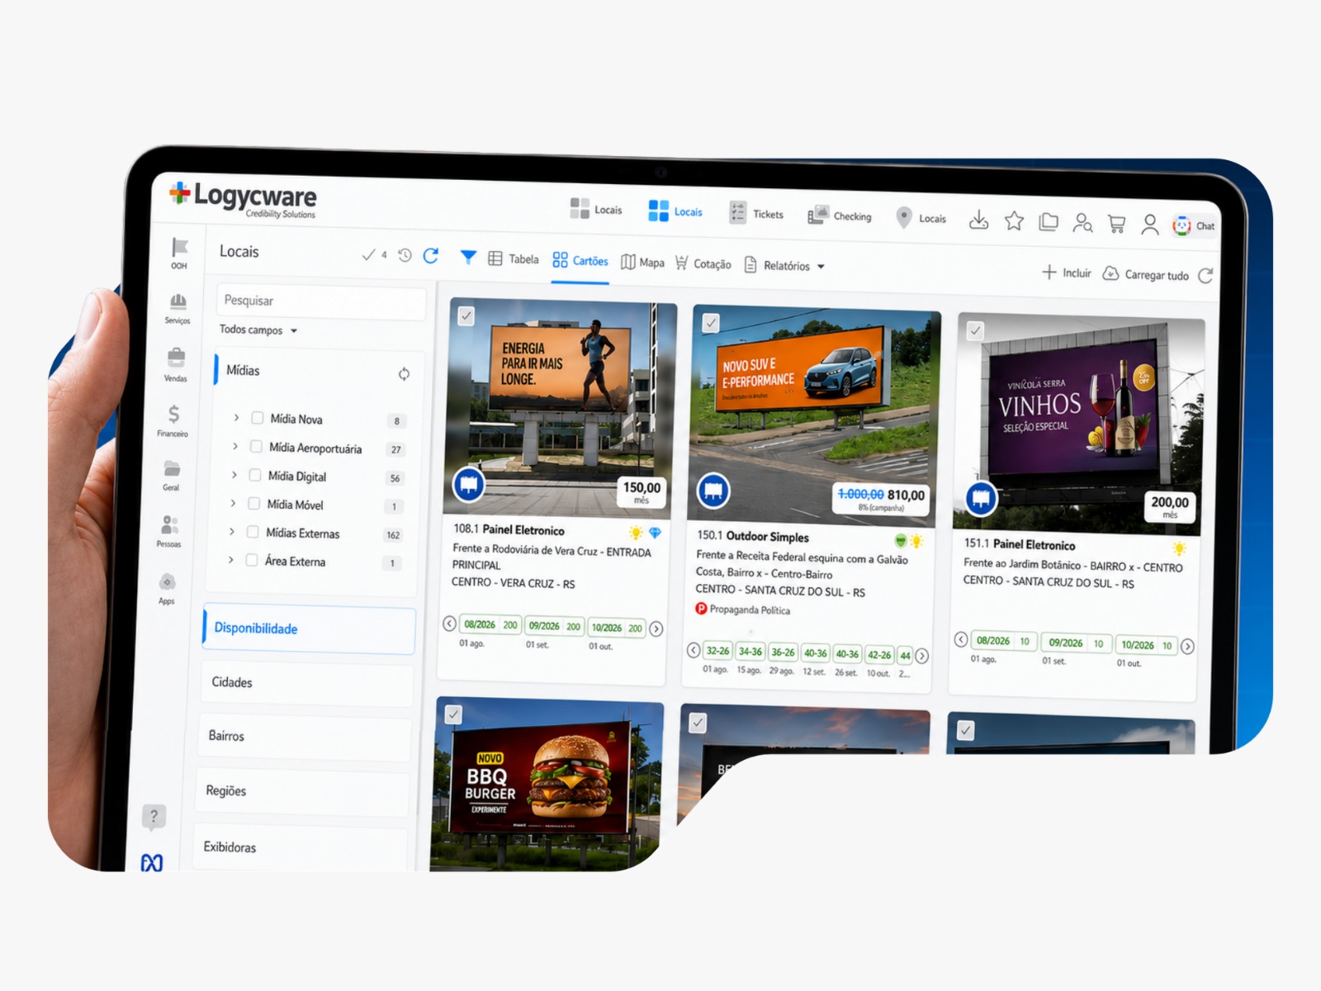The image size is (1321, 991).
Task: Expand the Mídia Nova tree item
Action: pos(236,418)
